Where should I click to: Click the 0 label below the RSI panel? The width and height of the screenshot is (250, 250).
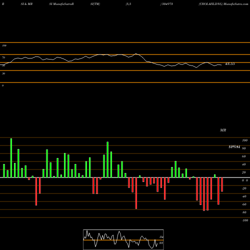click(2, 85)
